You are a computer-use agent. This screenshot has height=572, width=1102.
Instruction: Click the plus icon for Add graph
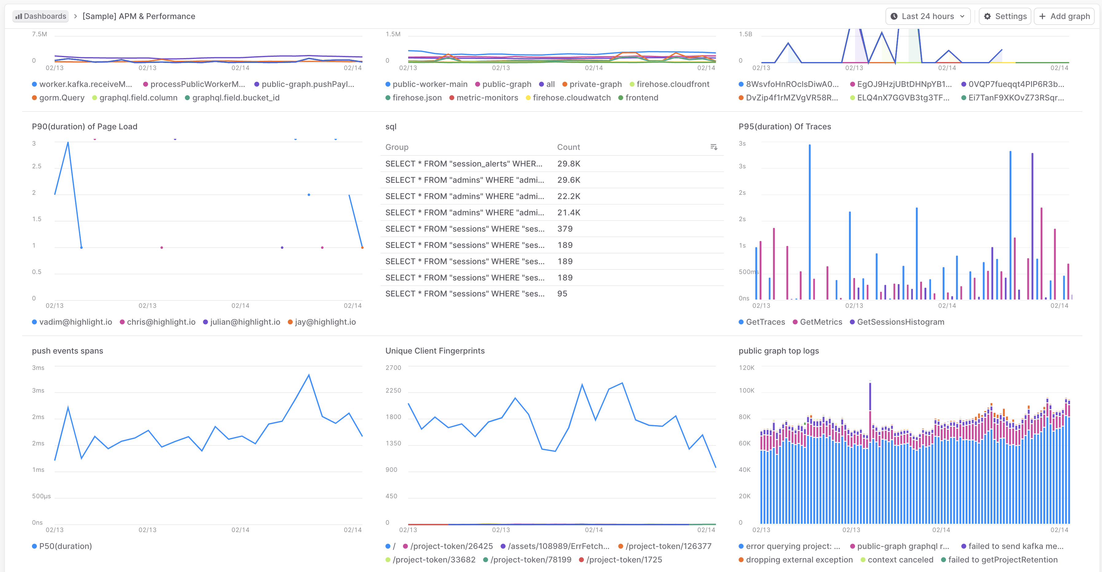point(1042,16)
